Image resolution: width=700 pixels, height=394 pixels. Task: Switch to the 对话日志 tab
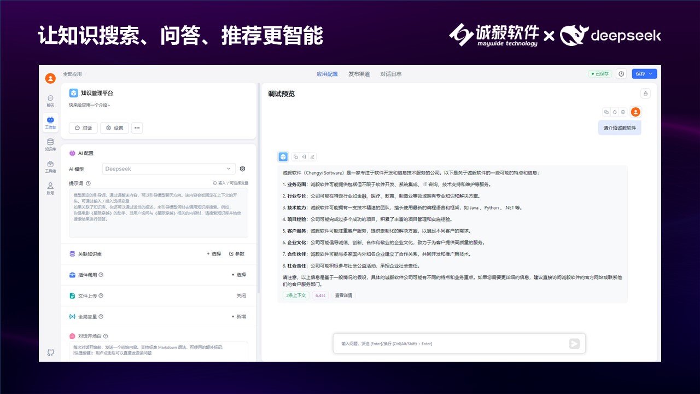(390, 74)
